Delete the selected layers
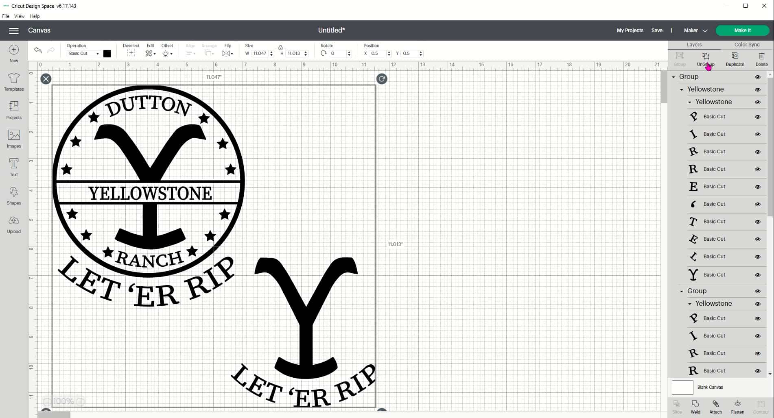774x418 pixels. [x=762, y=59]
